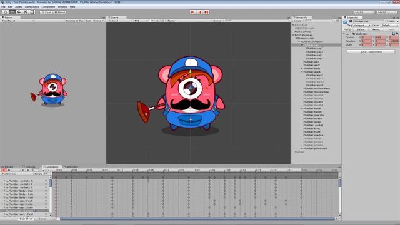Open the Static options dropdown arrow
The width and height of the screenshot is (400, 225).
pos(397,21)
